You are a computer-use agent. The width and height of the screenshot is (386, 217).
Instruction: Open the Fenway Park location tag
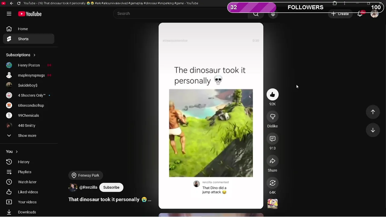click(86, 175)
